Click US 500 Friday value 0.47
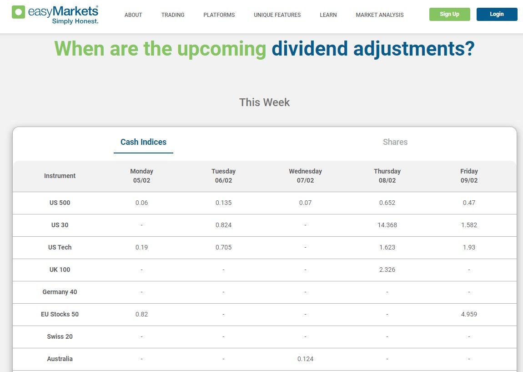This screenshot has width=523, height=372. (469, 203)
